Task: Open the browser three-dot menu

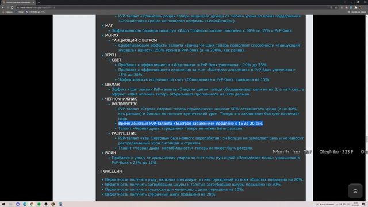Action: 365,7
